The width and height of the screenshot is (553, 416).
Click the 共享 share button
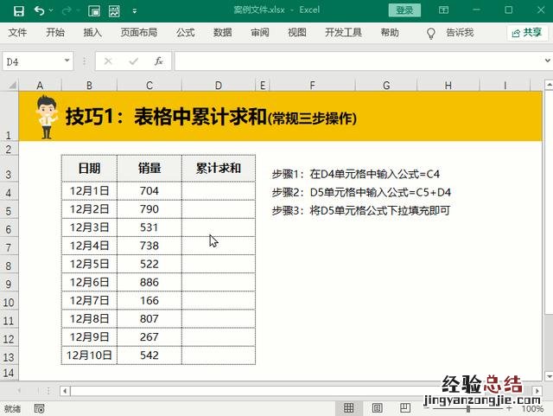click(x=526, y=33)
